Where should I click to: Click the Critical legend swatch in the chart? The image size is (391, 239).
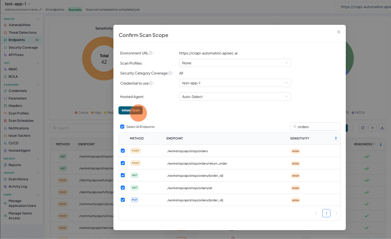pos(76,113)
